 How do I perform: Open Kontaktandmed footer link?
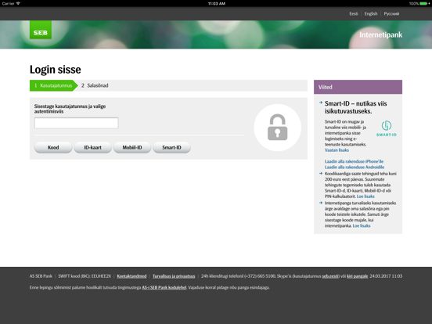click(x=131, y=276)
